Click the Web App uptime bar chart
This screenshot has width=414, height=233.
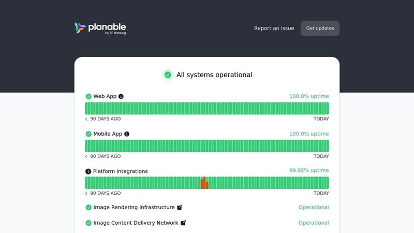click(207, 108)
